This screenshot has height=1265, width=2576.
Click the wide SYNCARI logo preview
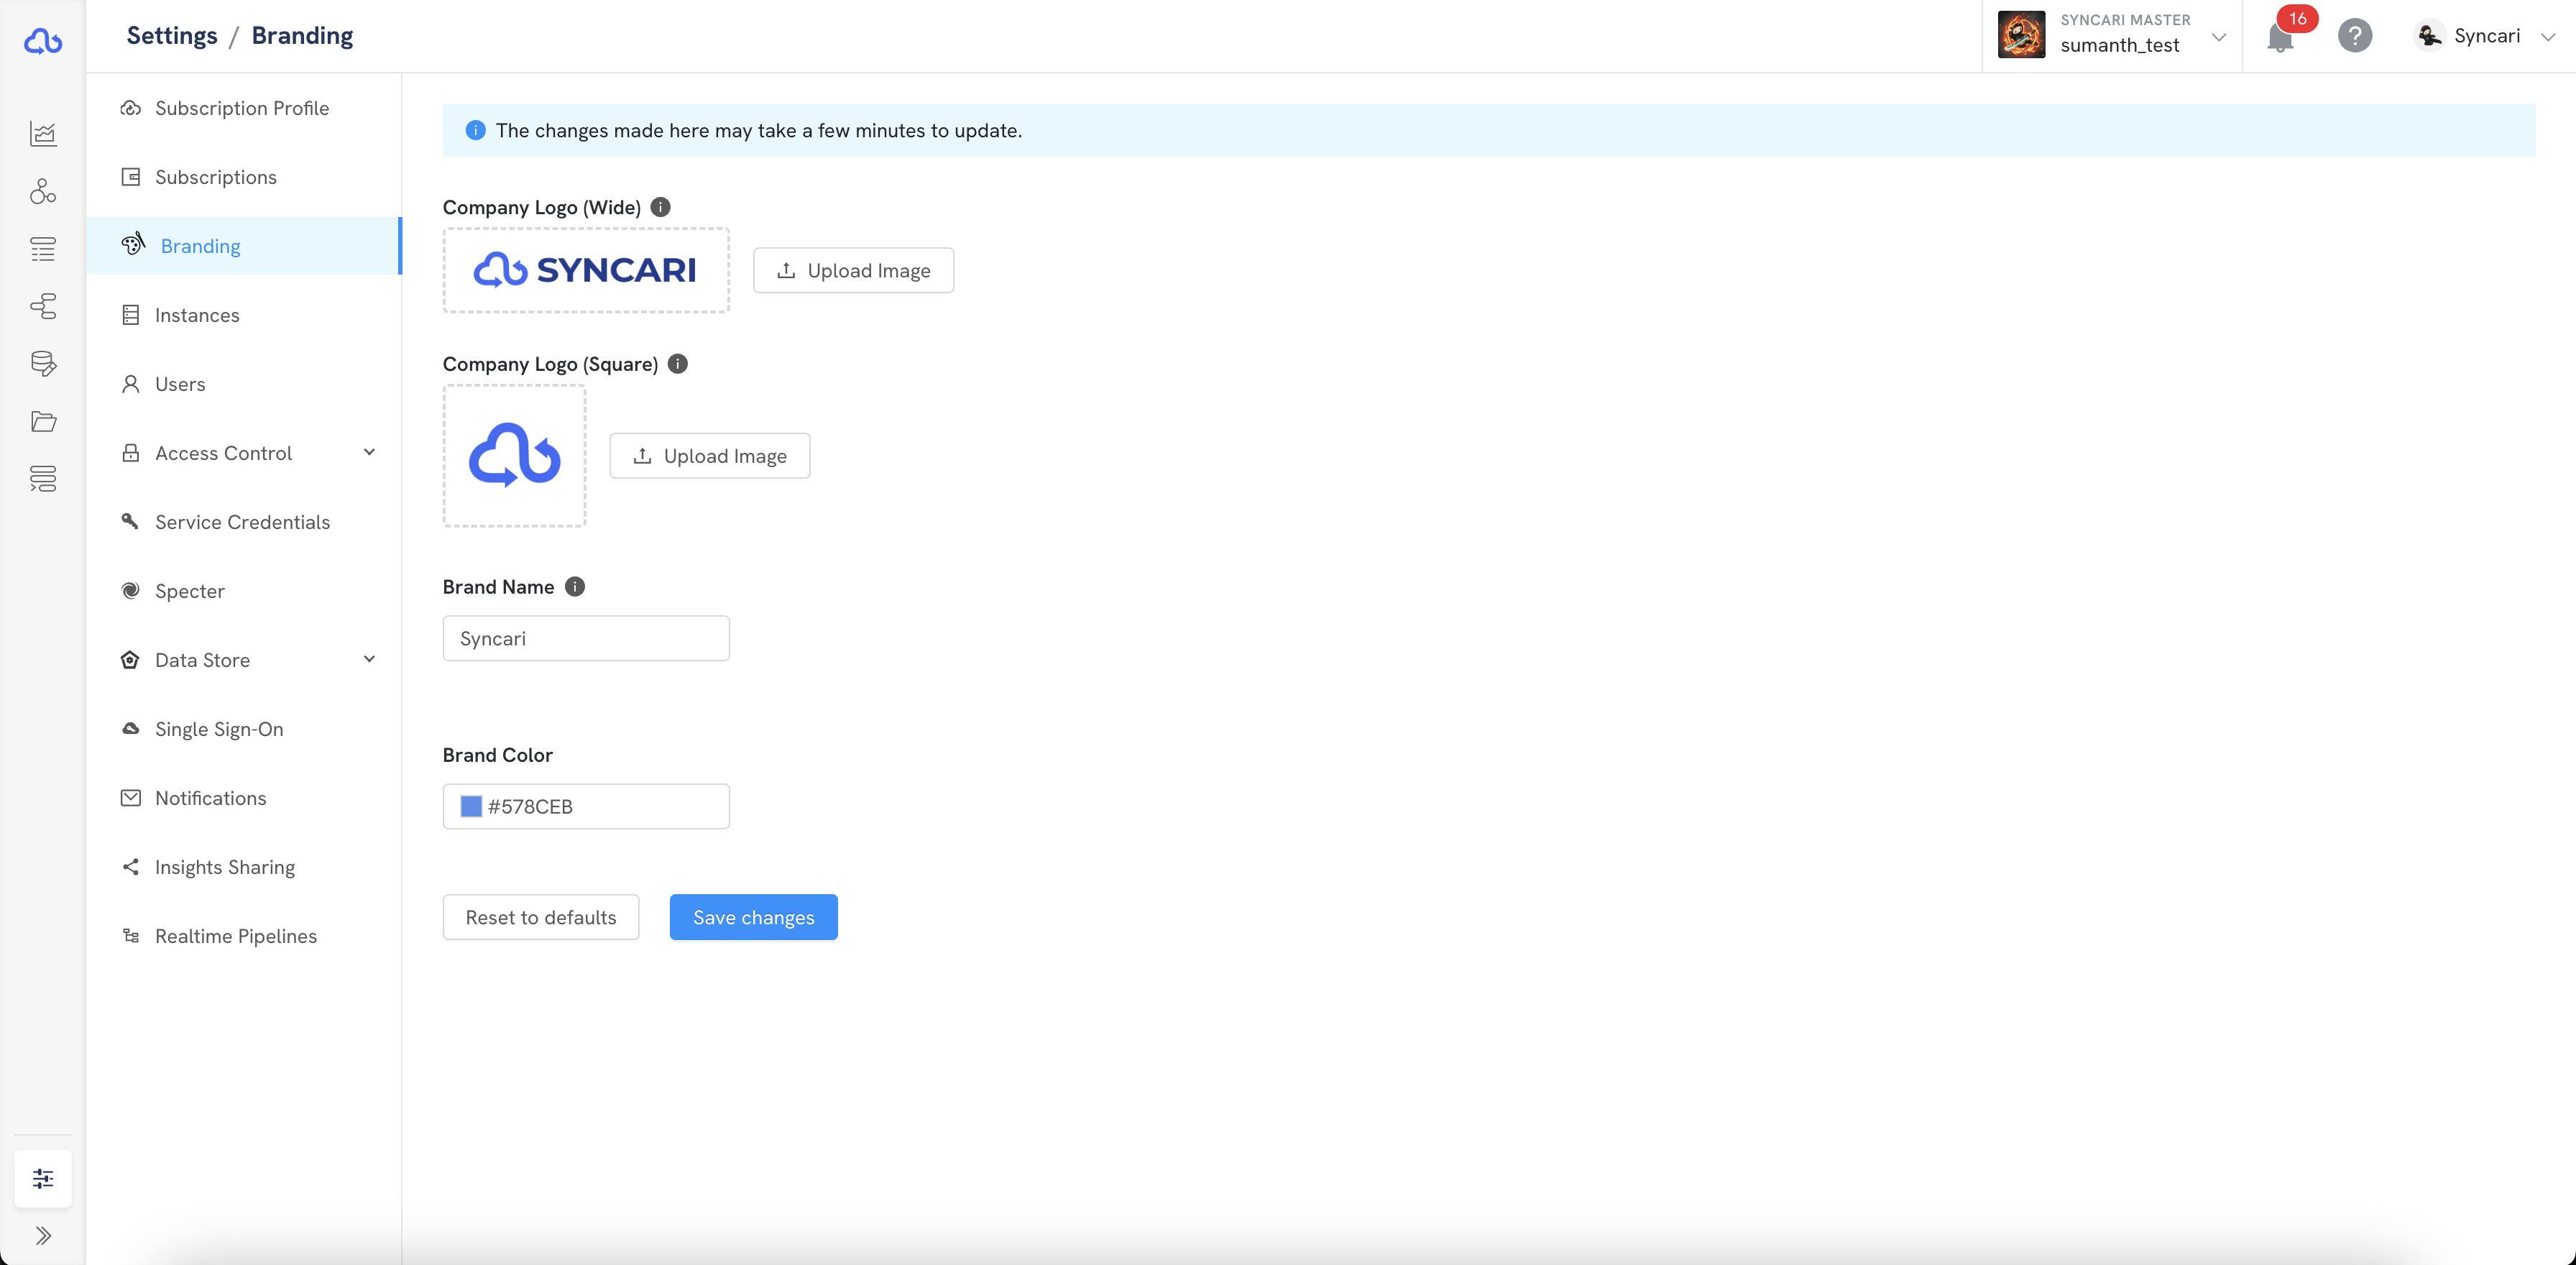pyautogui.click(x=586, y=270)
